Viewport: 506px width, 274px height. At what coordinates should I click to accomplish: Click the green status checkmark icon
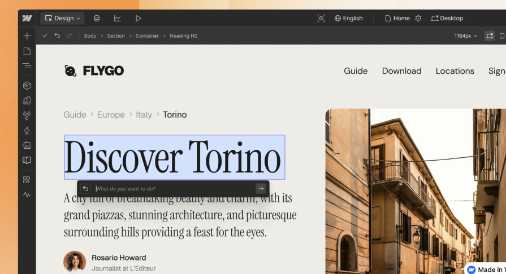[45, 36]
